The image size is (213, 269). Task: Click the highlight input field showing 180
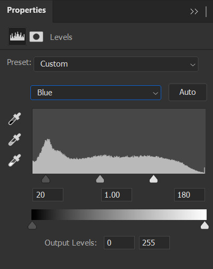(x=190, y=195)
